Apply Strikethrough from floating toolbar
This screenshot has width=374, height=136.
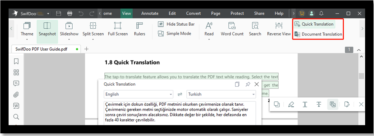[x=319, y=104]
